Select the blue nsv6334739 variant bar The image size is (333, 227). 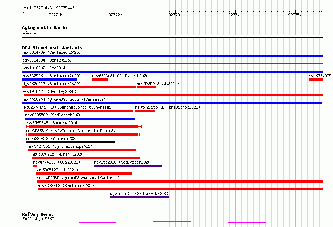point(172,56)
